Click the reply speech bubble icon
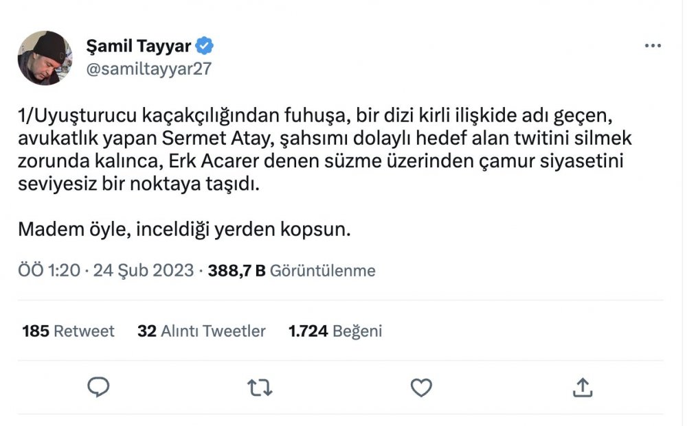 pos(99,388)
